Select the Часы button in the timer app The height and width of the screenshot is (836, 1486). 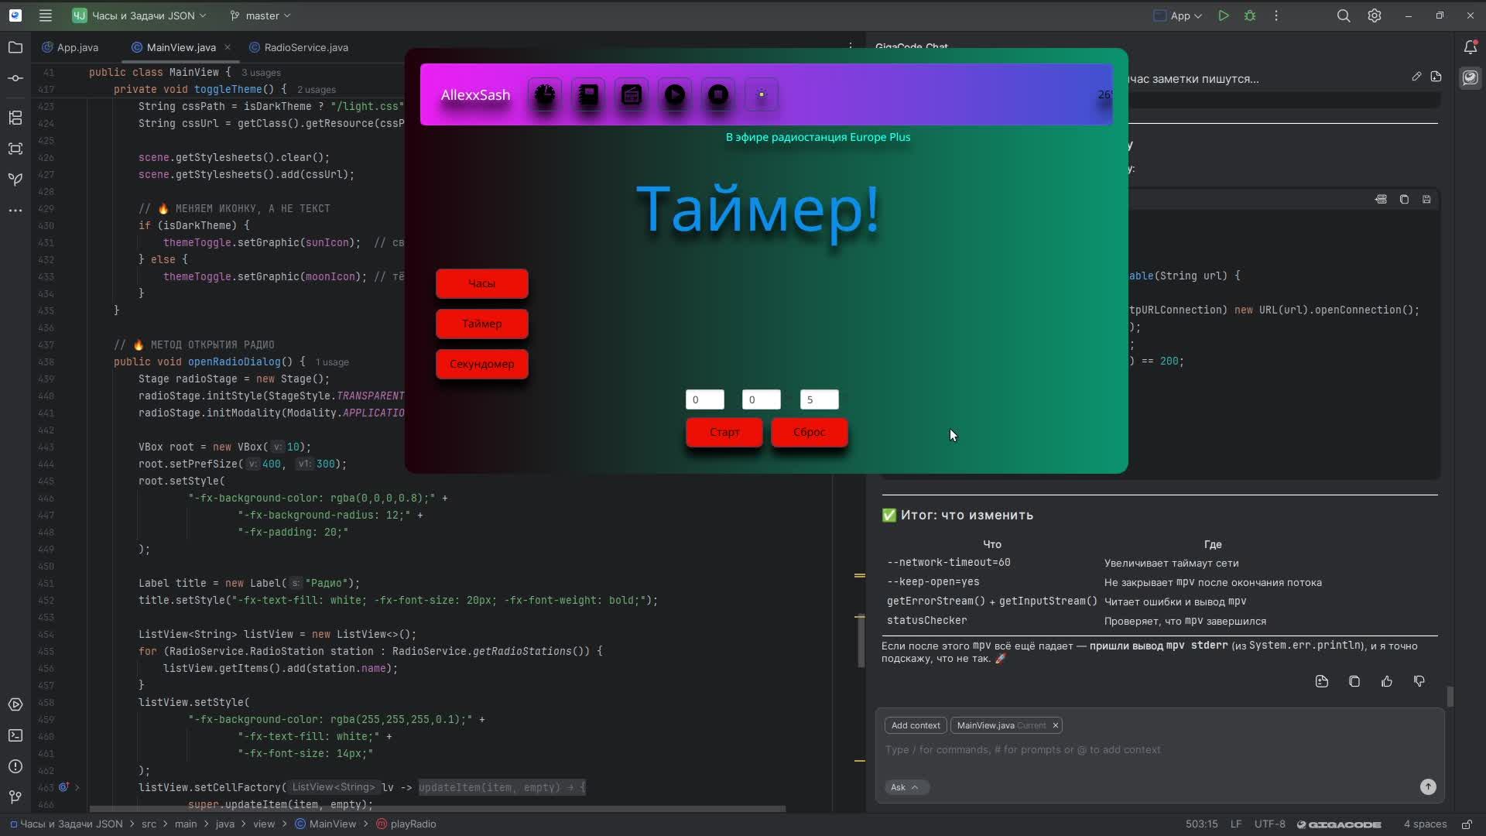(482, 283)
